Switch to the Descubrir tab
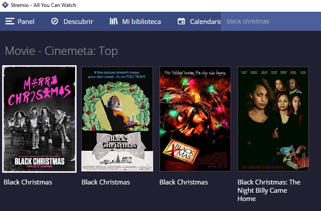 72,21
